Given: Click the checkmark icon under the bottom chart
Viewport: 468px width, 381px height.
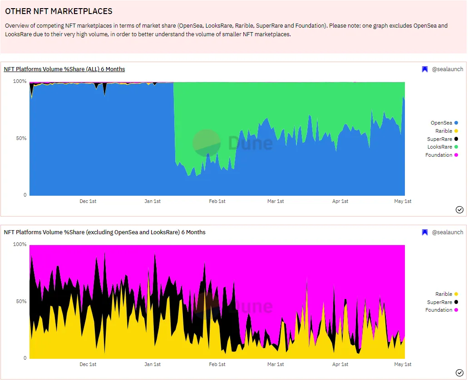Looking at the screenshot, I should pyautogui.click(x=459, y=373).
